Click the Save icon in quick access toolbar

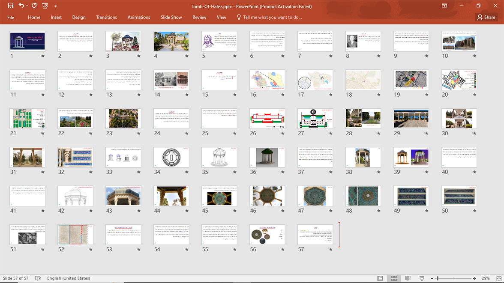[11, 6]
